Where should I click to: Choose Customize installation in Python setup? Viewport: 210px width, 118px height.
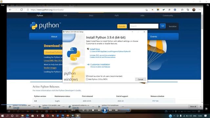pyautogui.click(x=100, y=65)
